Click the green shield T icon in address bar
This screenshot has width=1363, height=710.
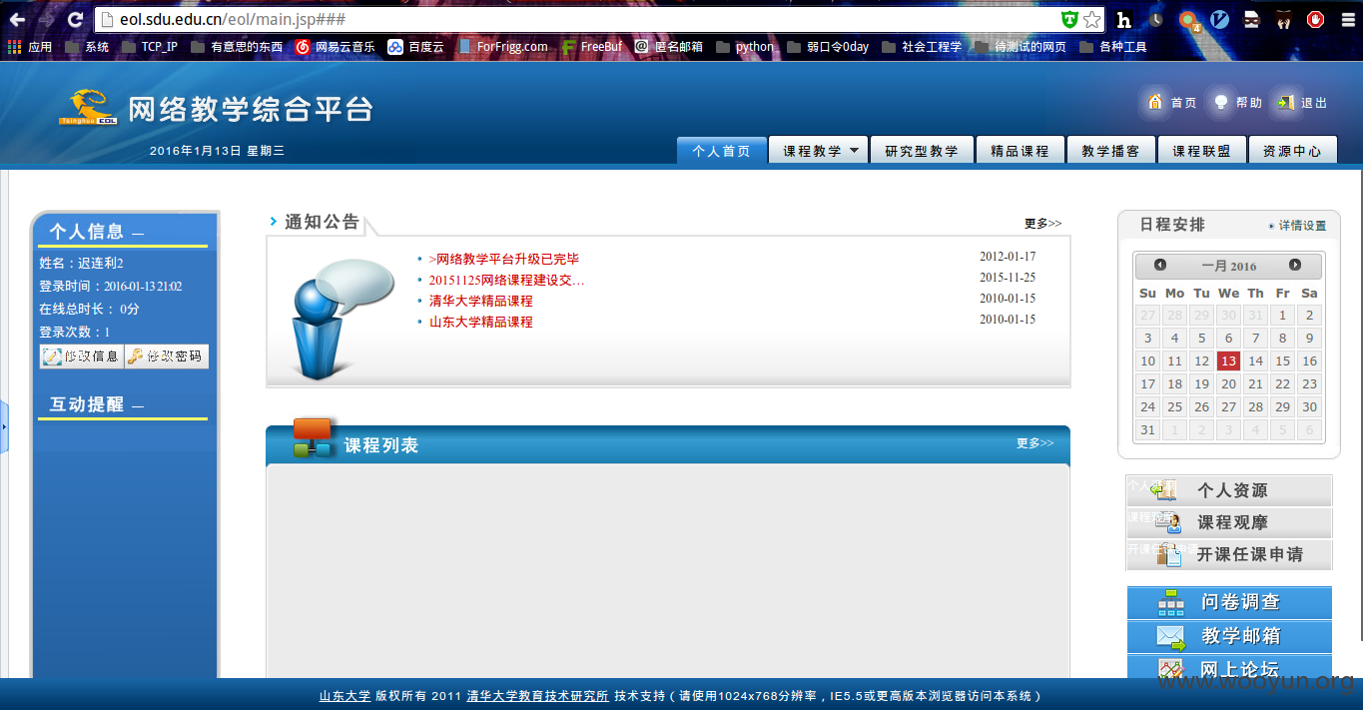(1069, 19)
